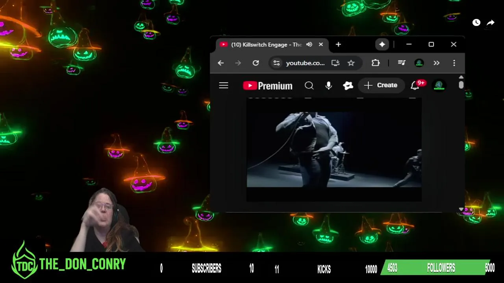Click the TDC flame logo
Screen dimensions: 504x283
pyautogui.click(x=24, y=260)
